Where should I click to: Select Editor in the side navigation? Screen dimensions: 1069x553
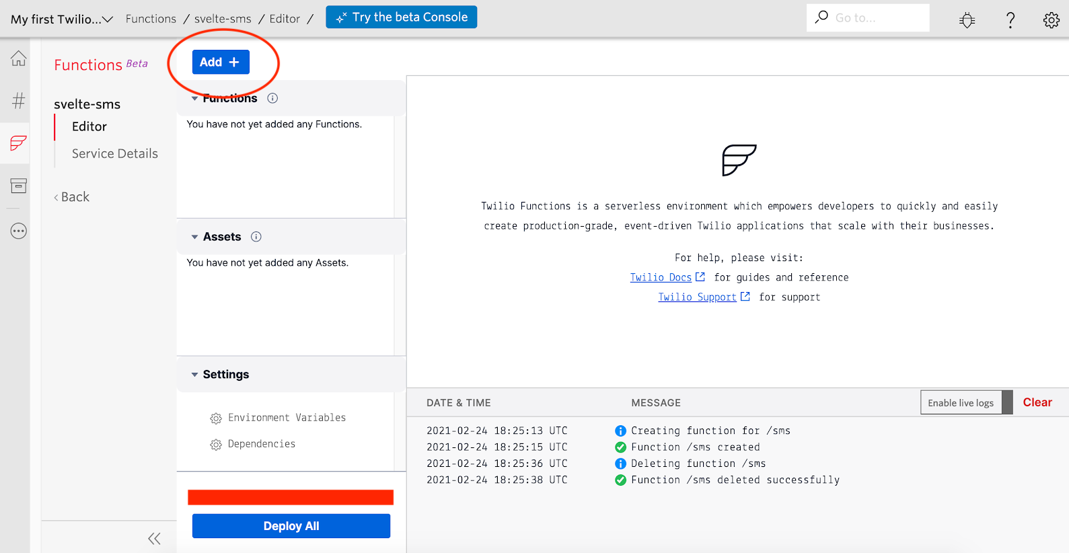[89, 126]
